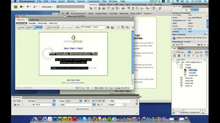The width and height of the screenshot is (220, 123).
Task: Switch to the AP Elements tab
Action: point(188,6)
